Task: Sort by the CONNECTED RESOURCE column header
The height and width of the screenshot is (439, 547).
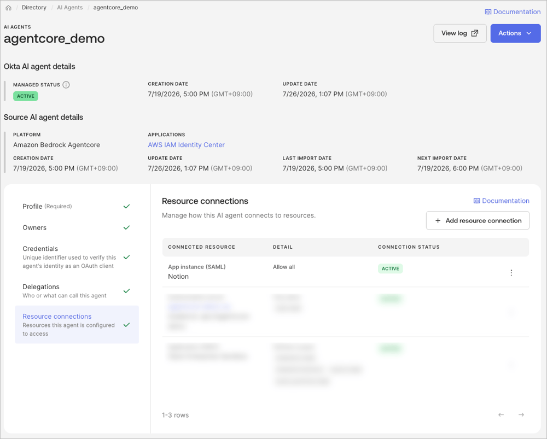Action: [202, 247]
